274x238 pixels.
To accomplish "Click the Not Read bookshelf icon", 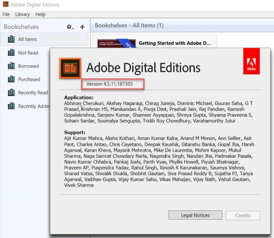I will pos(12,52).
